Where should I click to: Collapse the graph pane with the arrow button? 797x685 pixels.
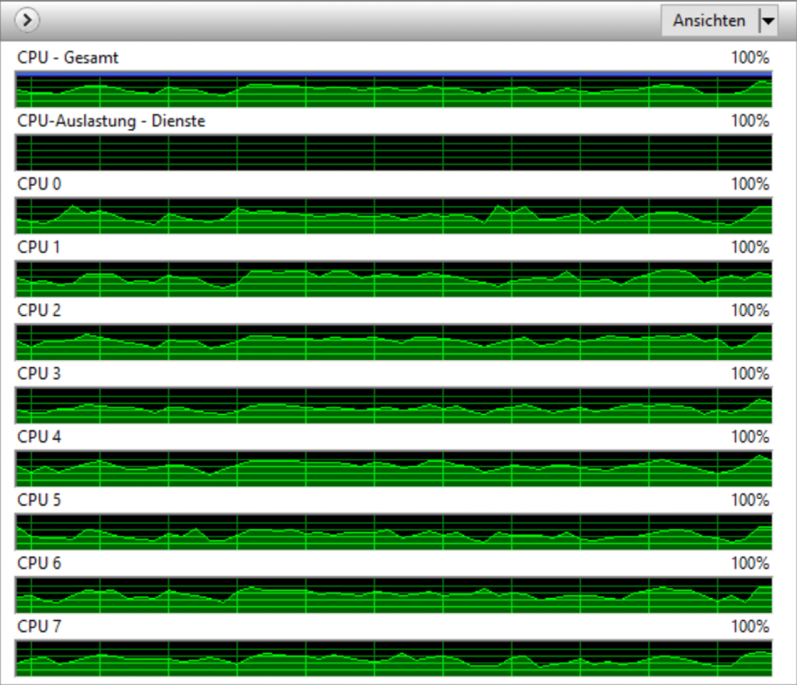27,20
